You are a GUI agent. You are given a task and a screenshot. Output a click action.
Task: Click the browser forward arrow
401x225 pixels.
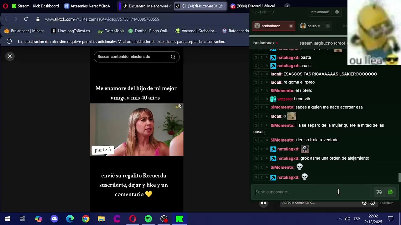click(16, 19)
